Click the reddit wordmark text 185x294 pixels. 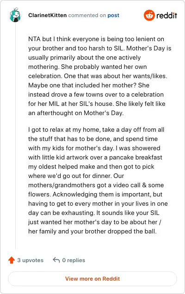pos(166,15)
